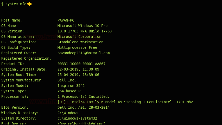
Task: Click the C:\Windows directory path
Action: (68, 113)
